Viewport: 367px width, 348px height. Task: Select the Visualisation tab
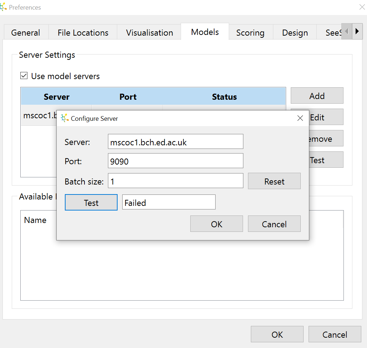(149, 33)
